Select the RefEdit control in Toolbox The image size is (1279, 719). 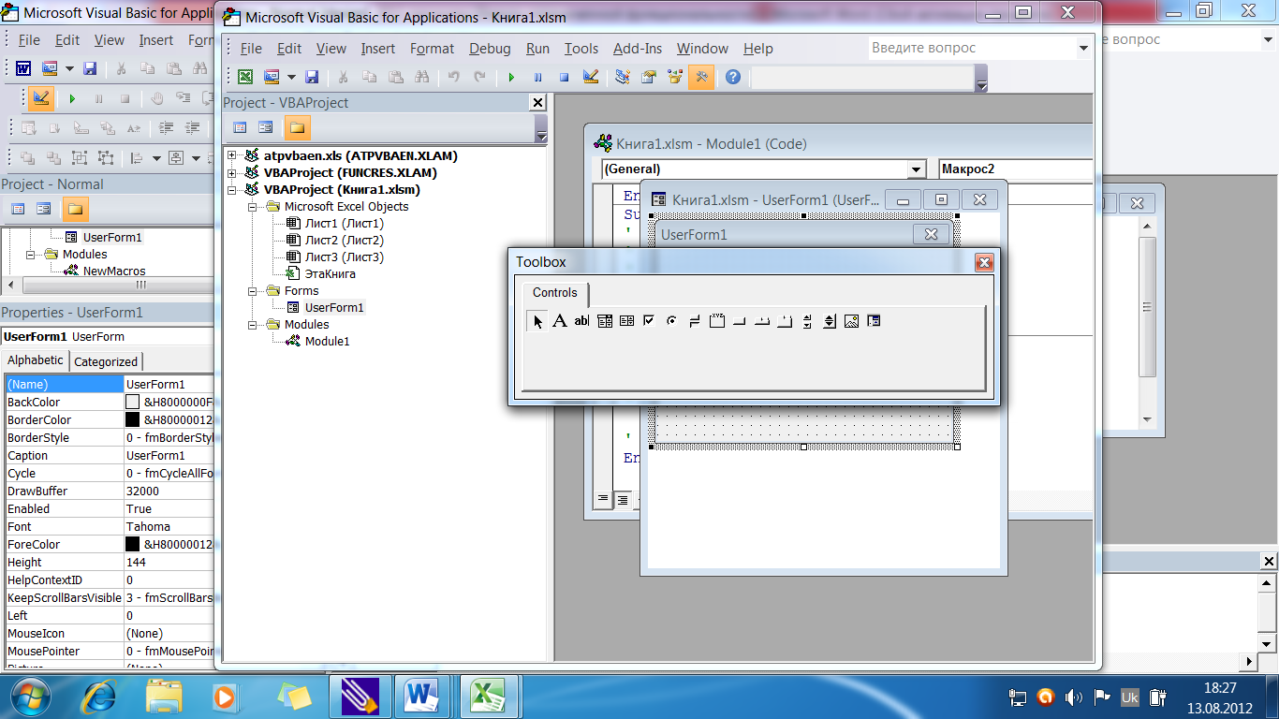pos(875,321)
